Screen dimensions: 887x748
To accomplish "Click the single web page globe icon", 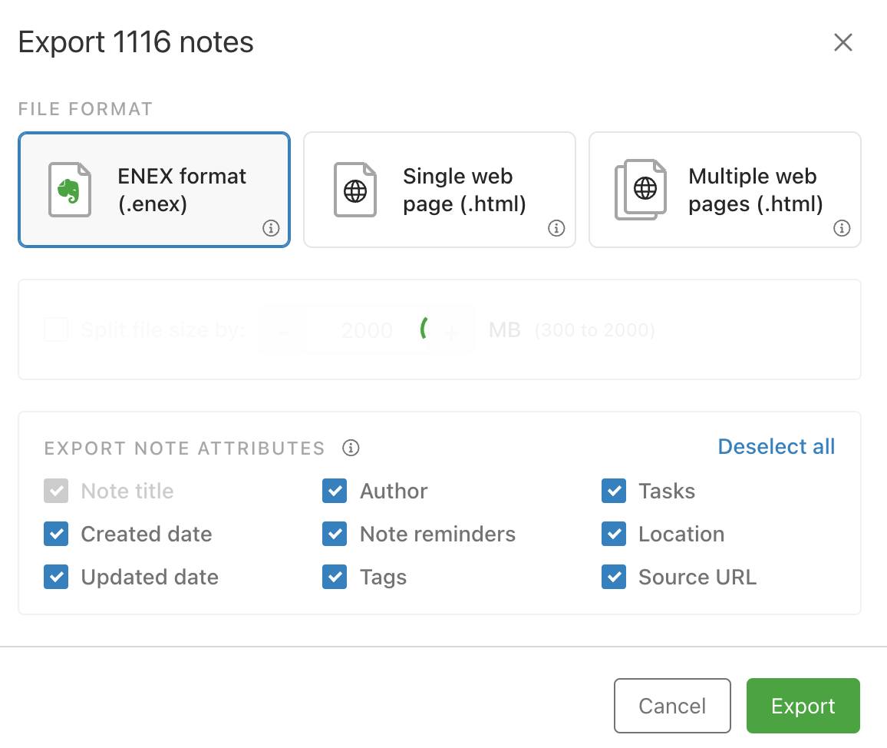I will [355, 189].
